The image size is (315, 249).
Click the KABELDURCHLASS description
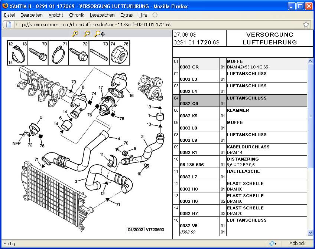point(248,147)
